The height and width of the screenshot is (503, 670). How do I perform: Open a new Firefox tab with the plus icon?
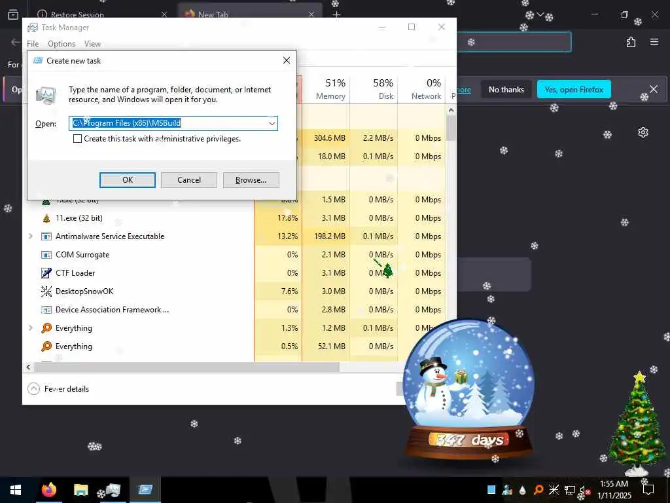(336, 14)
